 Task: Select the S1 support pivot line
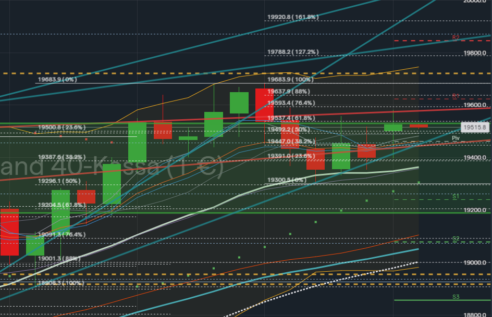[456, 196]
